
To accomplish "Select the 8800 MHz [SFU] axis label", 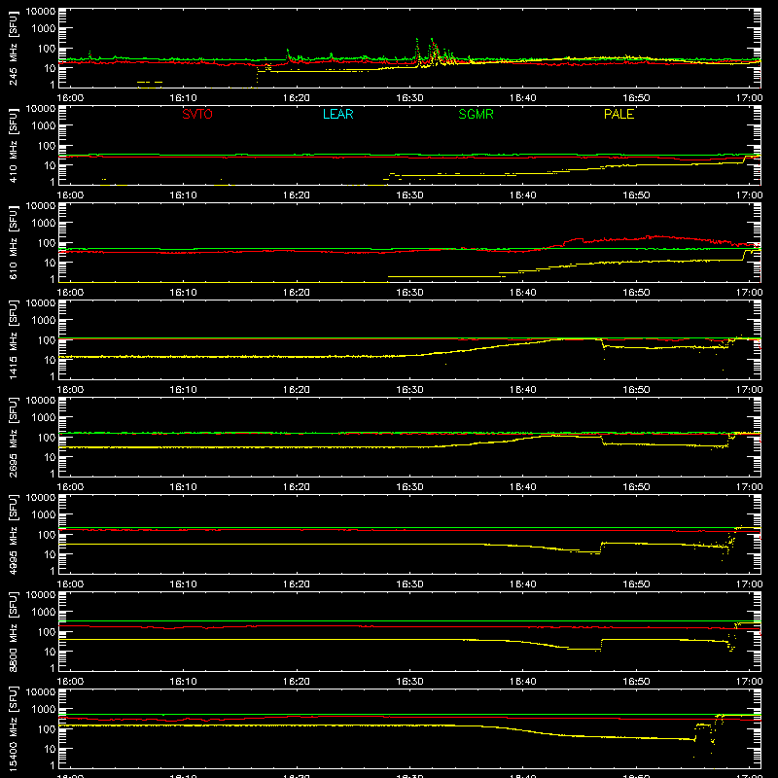I will [x=13, y=631].
